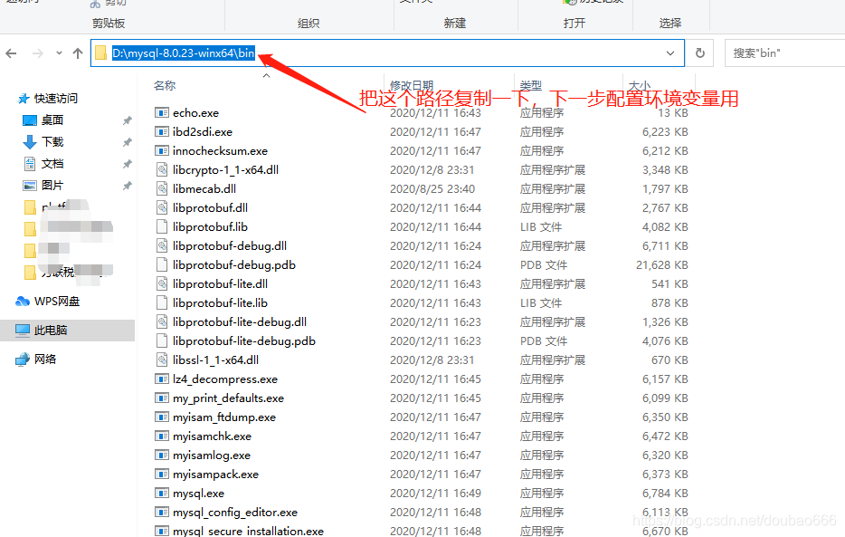Unpin 文档 using its pin icon

(x=128, y=163)
